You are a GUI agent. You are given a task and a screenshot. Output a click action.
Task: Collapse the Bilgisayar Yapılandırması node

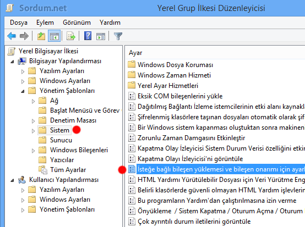(x=13, y=62)
